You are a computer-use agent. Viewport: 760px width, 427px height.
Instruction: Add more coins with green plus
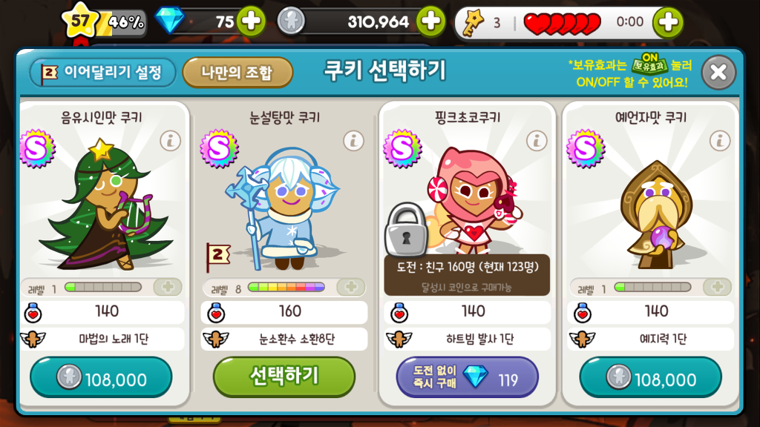(431, 21)
